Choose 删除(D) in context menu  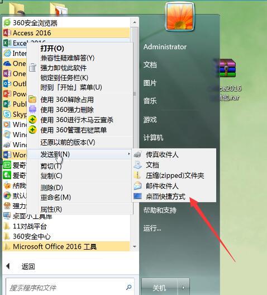tap(51, 188)
